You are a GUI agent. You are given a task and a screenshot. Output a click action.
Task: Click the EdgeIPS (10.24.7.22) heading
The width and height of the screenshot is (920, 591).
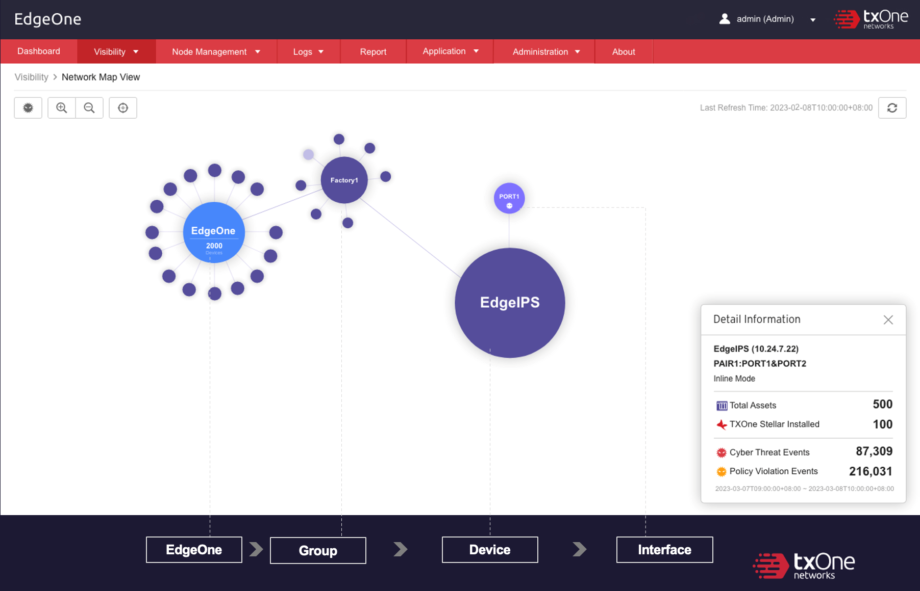756,349
